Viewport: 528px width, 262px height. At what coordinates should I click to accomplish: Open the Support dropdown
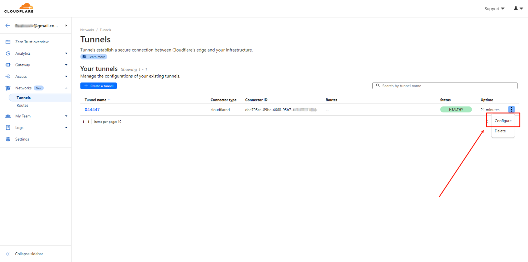coord(494,9)
